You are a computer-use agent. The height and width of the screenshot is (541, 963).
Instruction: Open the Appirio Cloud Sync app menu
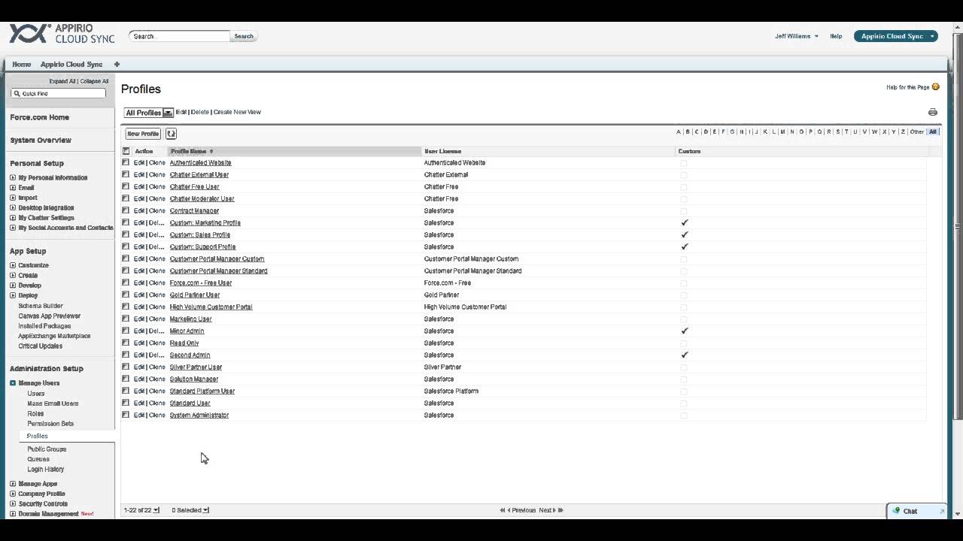(895, 36)
